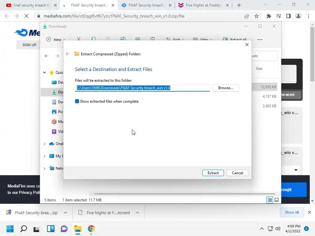This screenshot has width=315, height=236.
Task: Open the Chrome profile avatar
Action: point(298,16)
